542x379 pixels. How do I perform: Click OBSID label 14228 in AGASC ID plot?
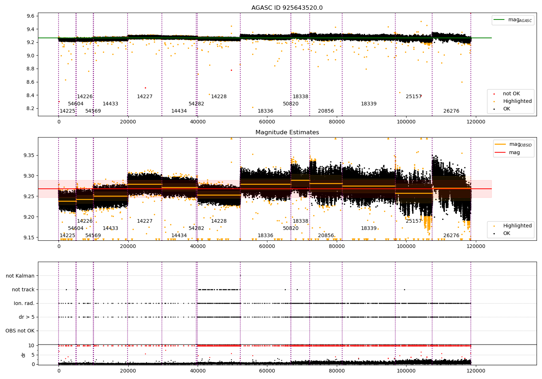(x=219, y=97)
